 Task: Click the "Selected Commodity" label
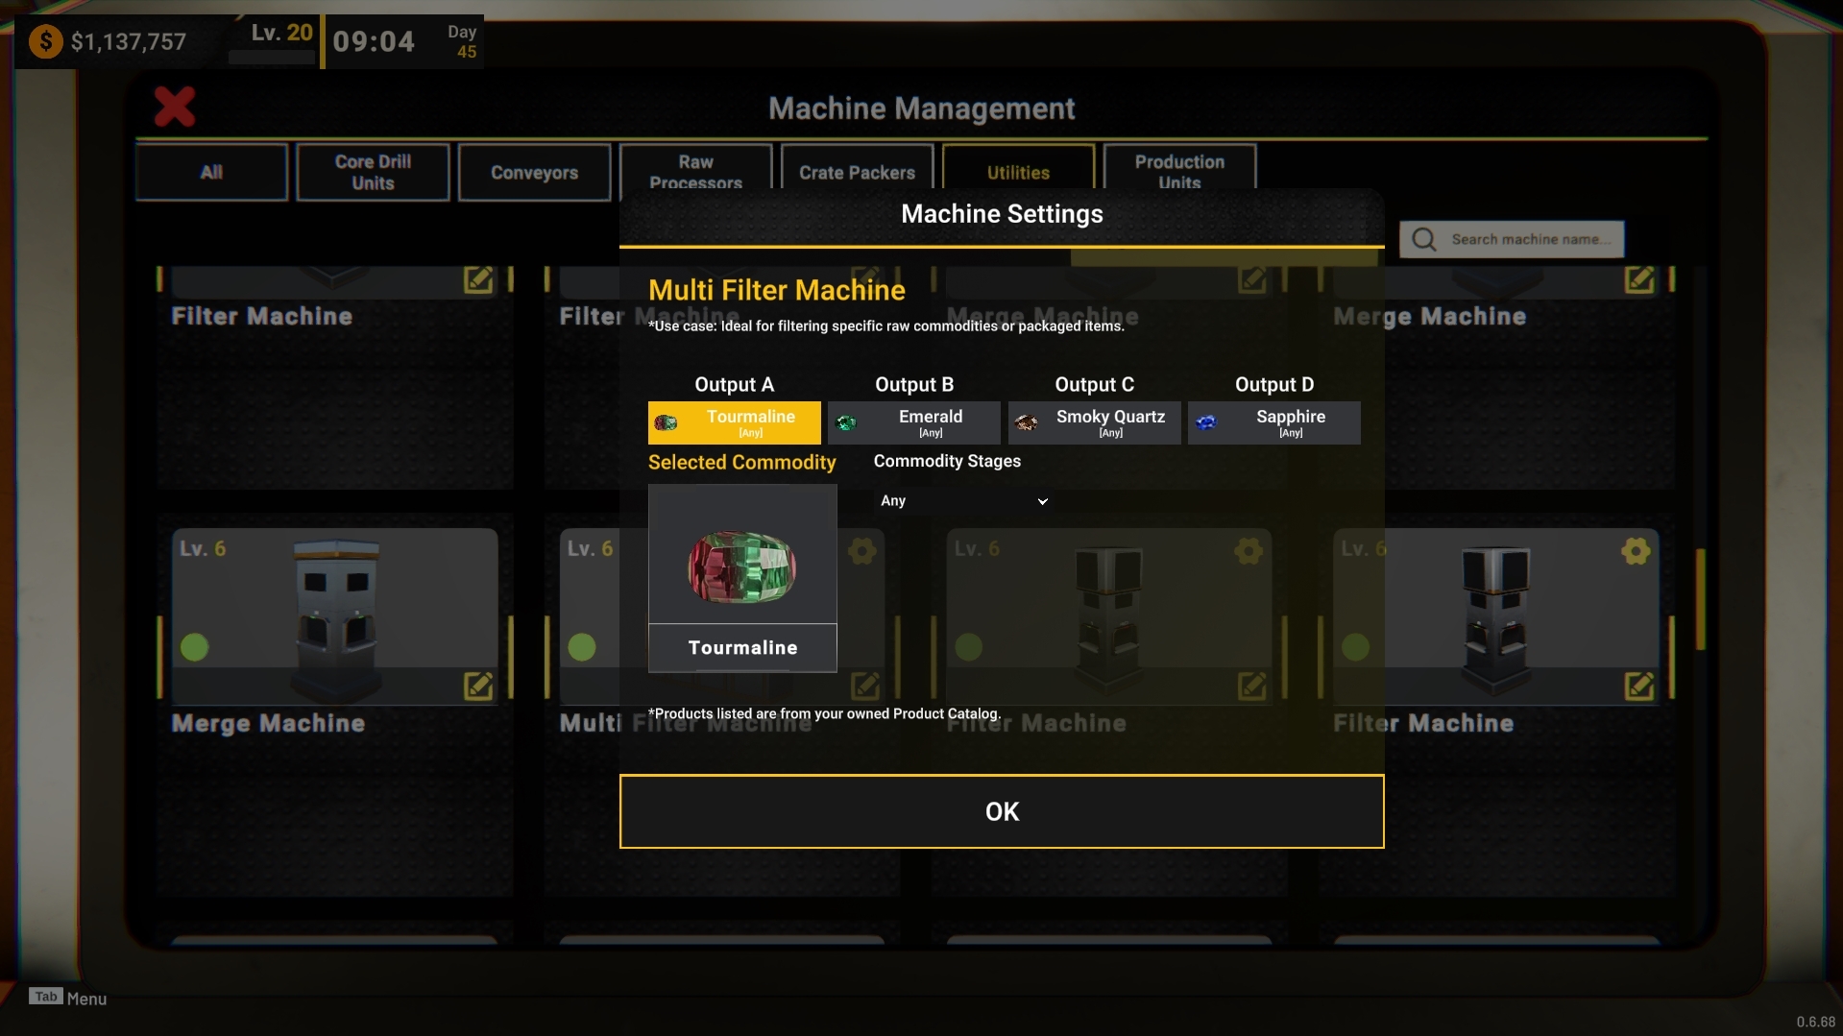click(x=742, y=463)
